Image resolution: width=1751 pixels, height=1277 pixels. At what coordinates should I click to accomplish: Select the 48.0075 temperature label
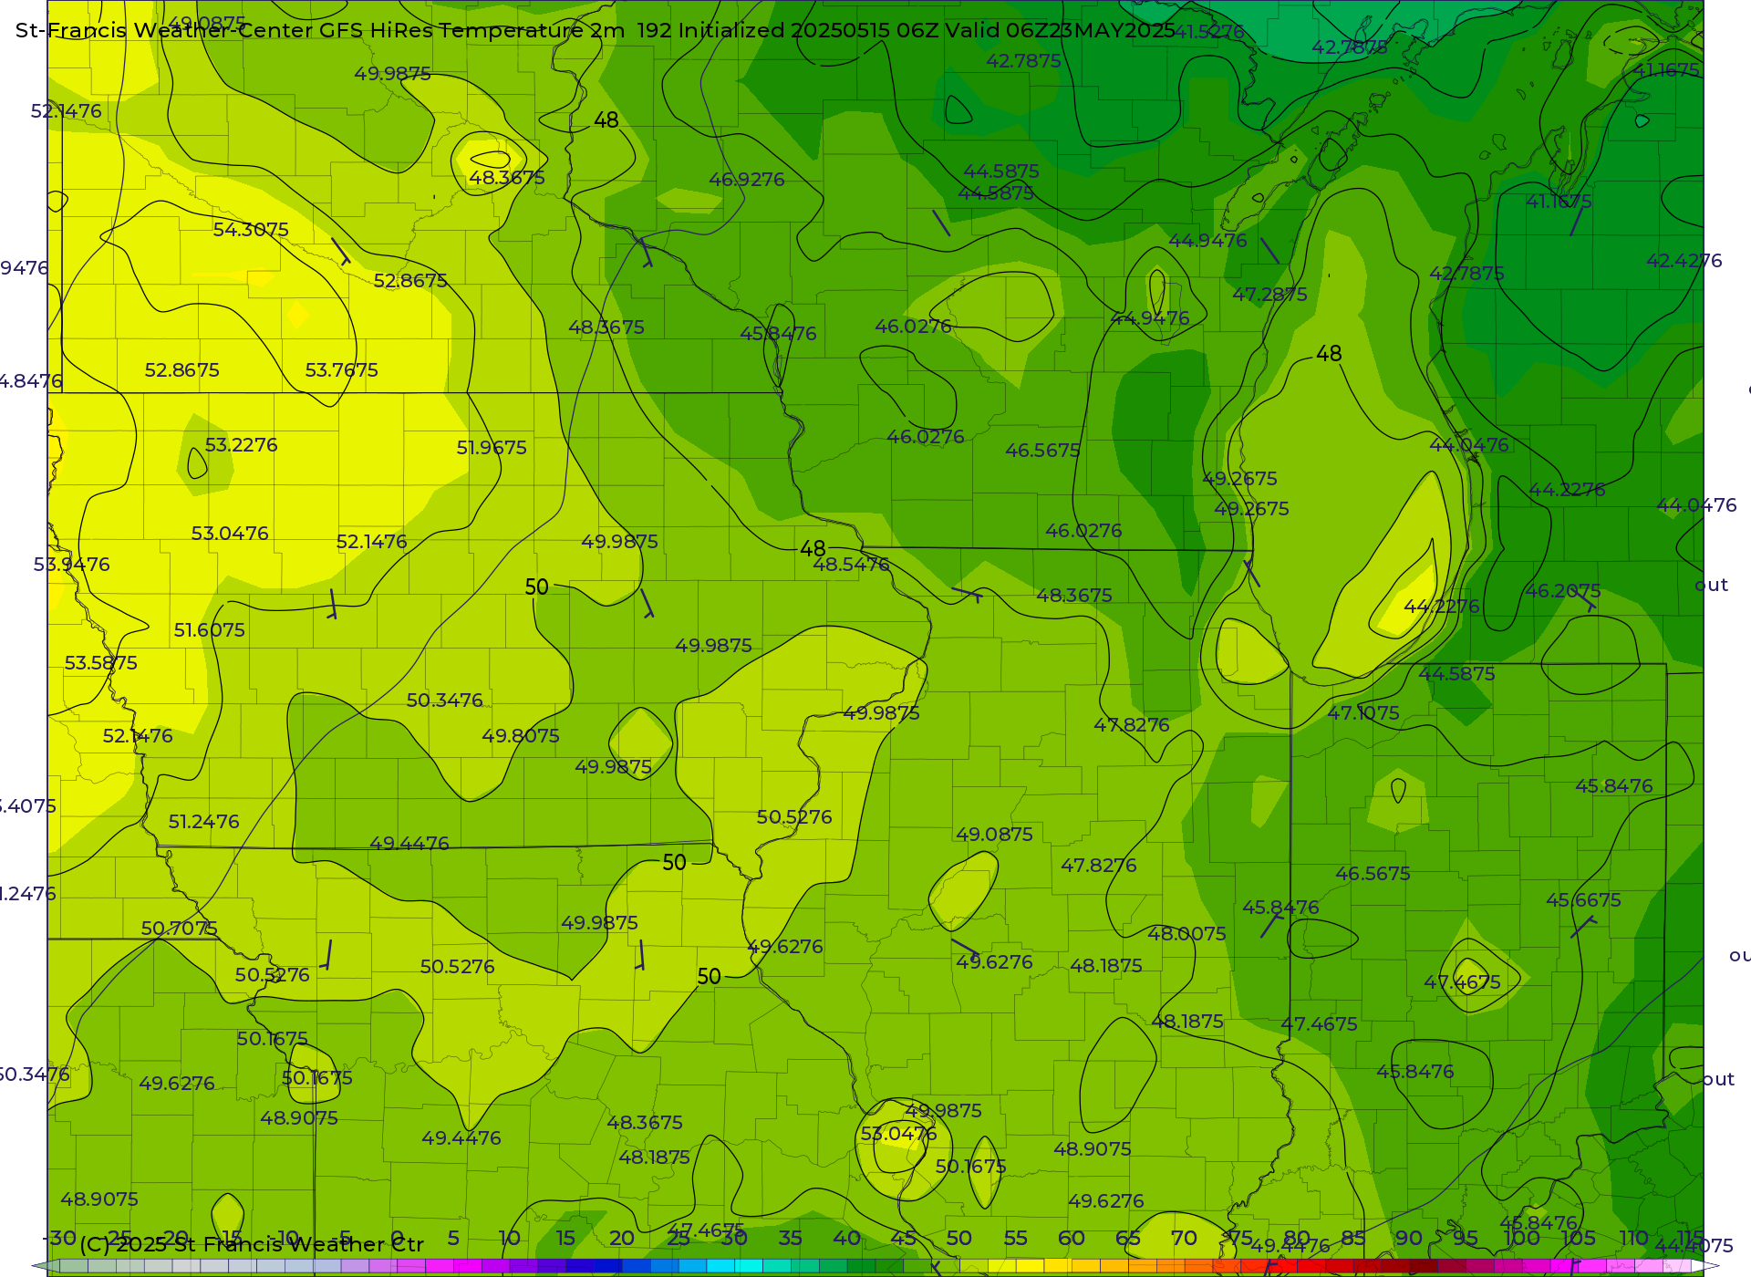pos(1186,934)
